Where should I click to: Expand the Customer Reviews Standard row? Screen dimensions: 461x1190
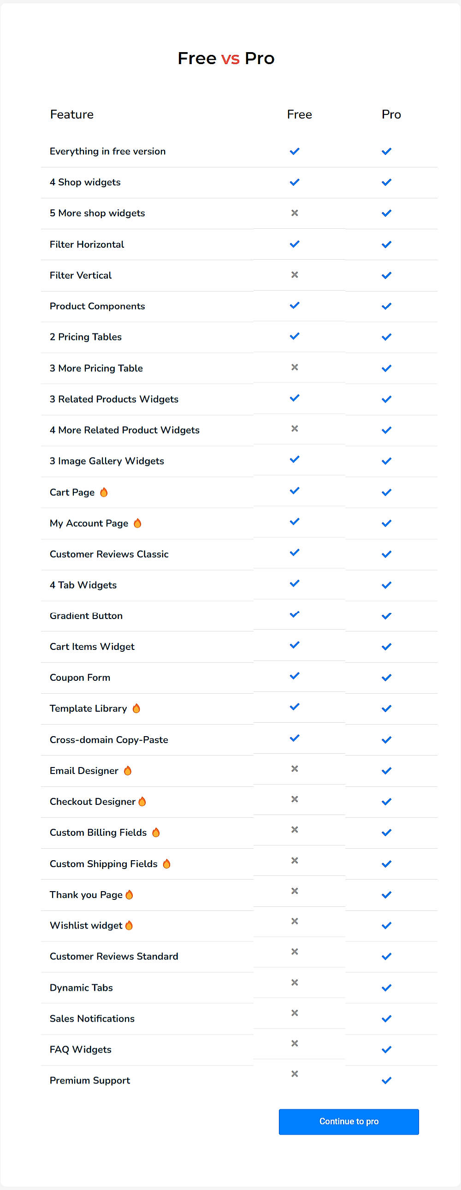tap(114, 956)
